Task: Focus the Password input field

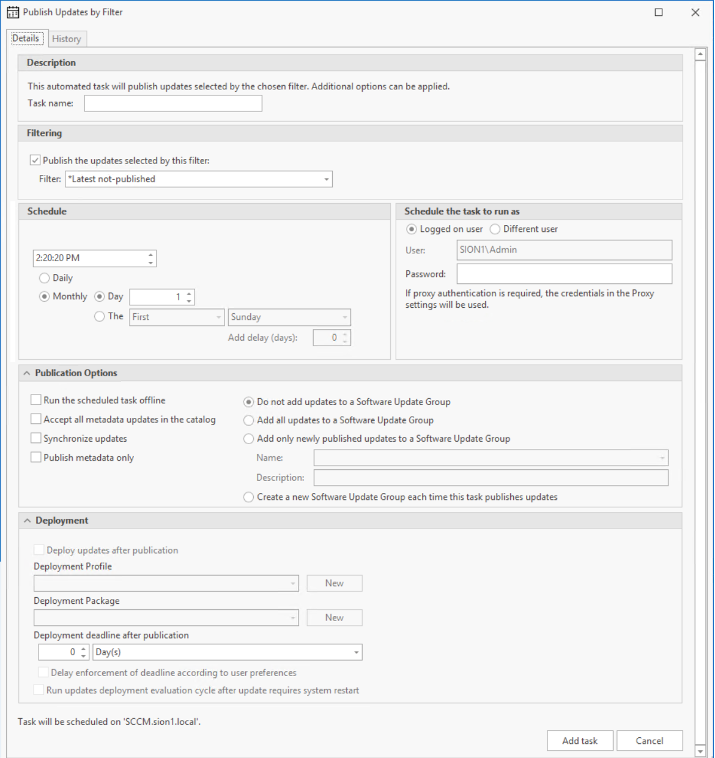Action: point(564,274)
